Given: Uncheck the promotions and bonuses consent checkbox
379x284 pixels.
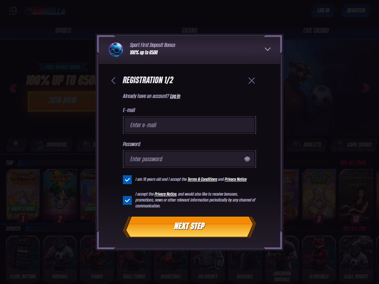Looking at the screenshot, I should [127, 200].
